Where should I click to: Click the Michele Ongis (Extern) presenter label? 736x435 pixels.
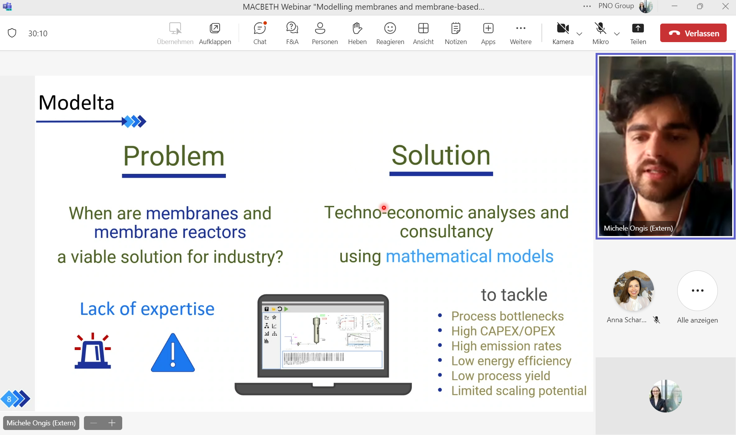[x=41, y=423]
